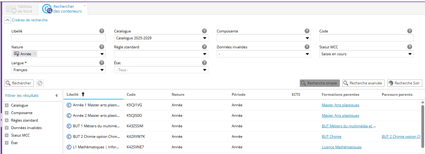Open the Licence Mathématiques link

click(x=342, y=147)
